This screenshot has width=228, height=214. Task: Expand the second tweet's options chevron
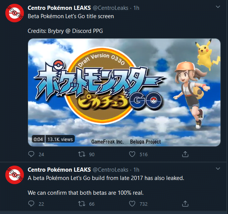tap(218, 169)
